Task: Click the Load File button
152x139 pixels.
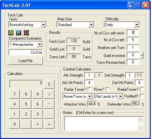Action: click(26, 61)
